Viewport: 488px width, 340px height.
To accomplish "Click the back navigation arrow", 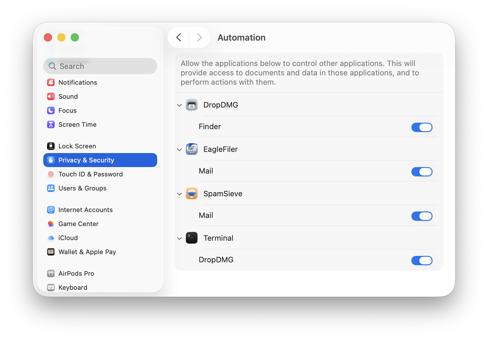I will (179, 37).
